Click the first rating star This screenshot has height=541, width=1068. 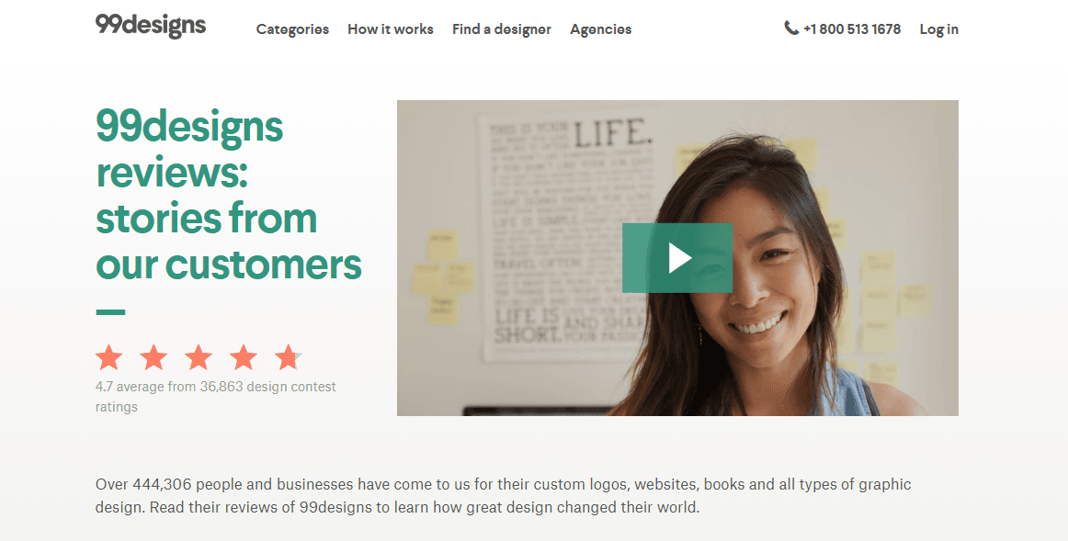click(x=109, y=356)
